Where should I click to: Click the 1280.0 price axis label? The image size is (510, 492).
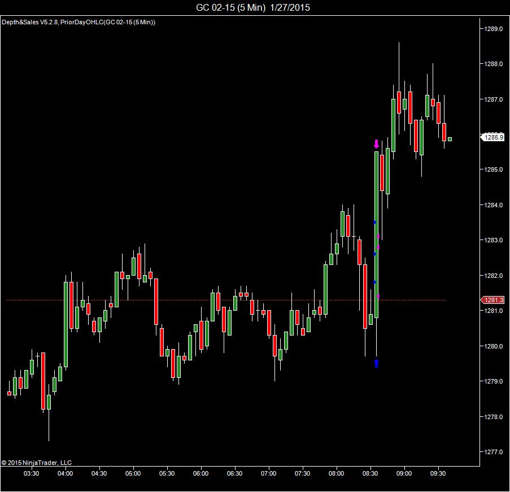pyautogui.click(x=494, y=346)
